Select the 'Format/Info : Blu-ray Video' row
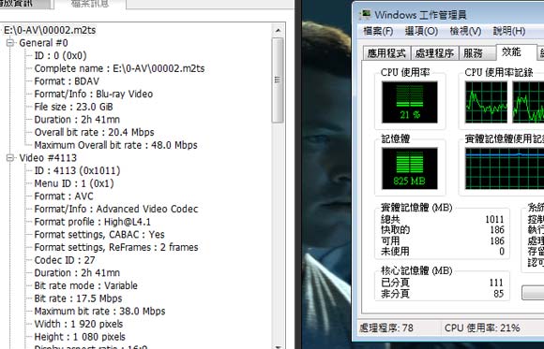This screenshot has width=544, height=349. (x=94, y=95)
